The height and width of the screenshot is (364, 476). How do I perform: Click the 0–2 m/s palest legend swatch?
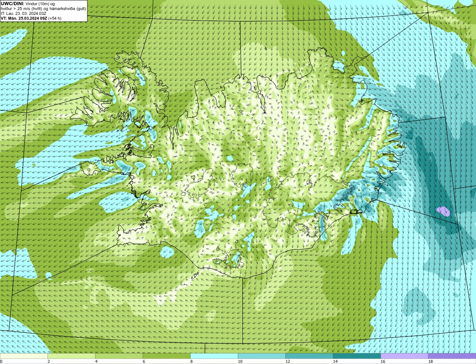pos(24,356)
